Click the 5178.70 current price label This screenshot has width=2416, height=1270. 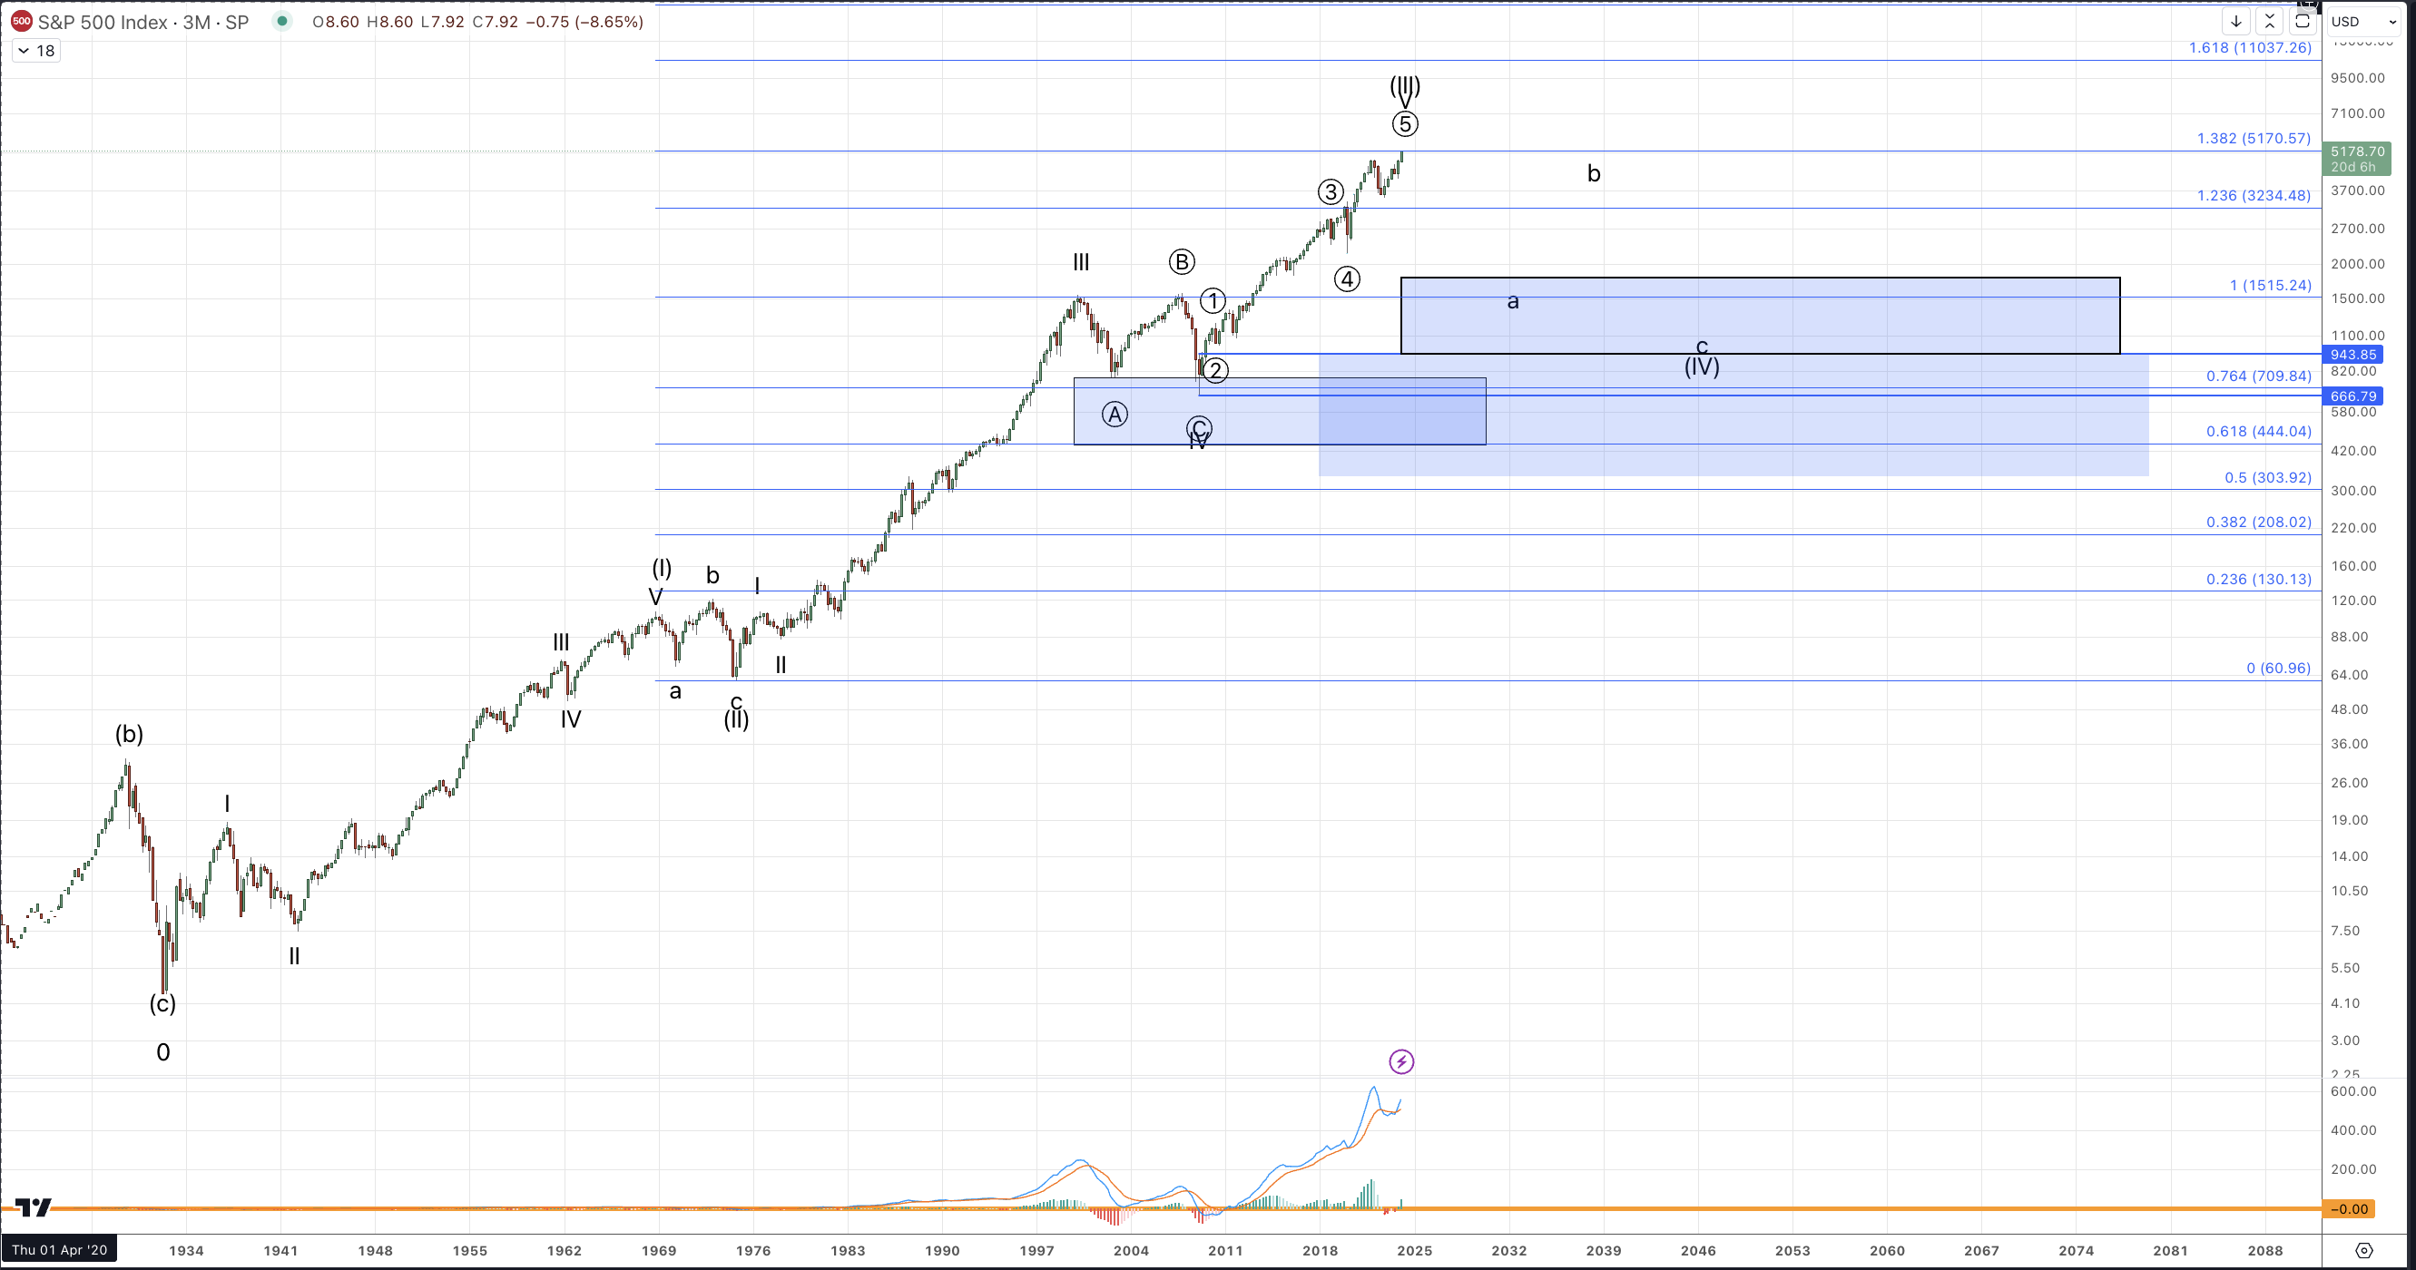coord(2357,151)
